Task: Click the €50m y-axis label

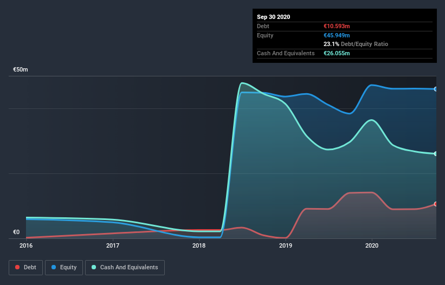Action: coord(21,69)
